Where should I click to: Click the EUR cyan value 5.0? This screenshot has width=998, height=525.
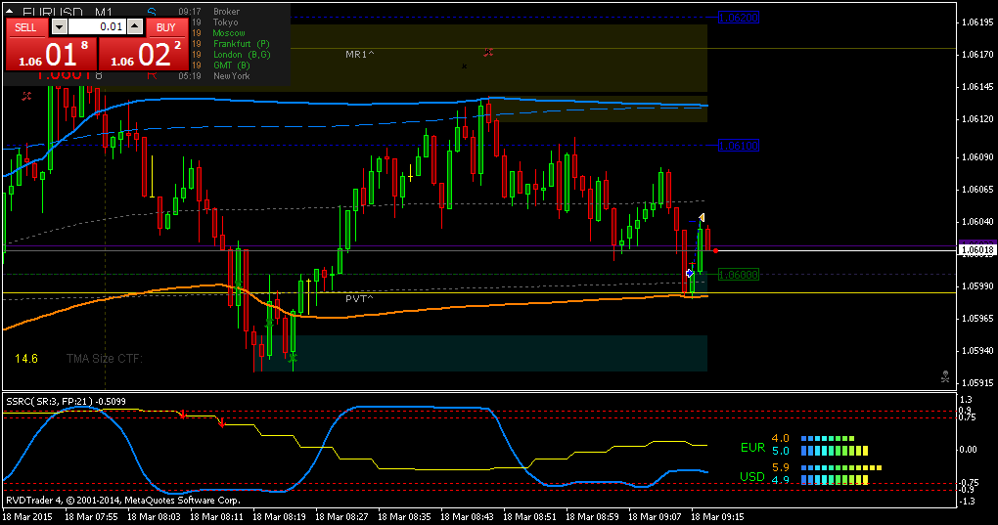click(781, 452)
